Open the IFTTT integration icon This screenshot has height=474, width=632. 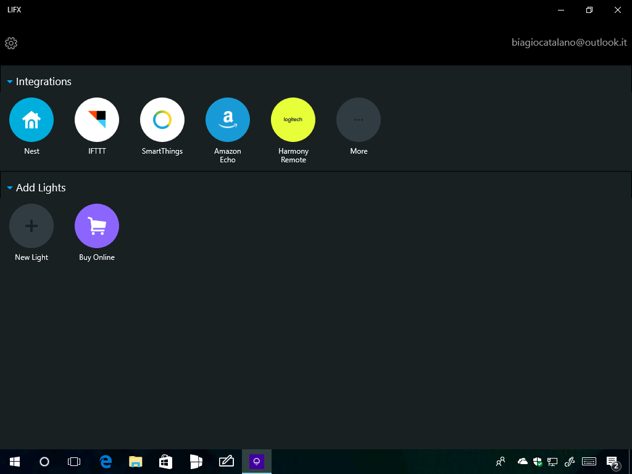tap(97, 120)
